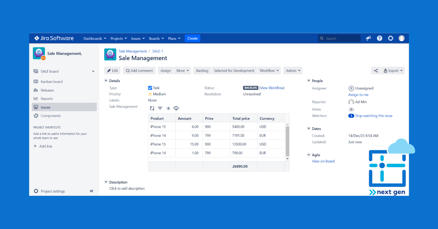Click Stop watching this issue link
Image resolution: width=438 pixels, height=229 pixels.
(x=374, y=116)
